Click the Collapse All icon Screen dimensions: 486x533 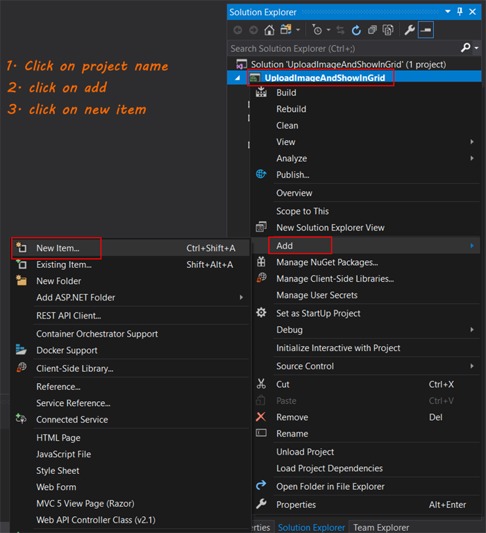pyautogui.click(x=373, y=30)
